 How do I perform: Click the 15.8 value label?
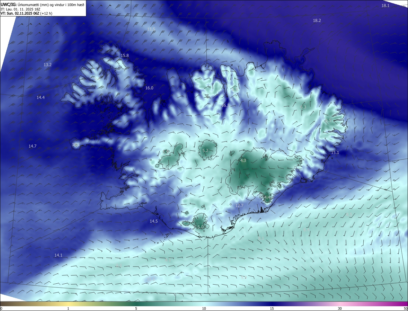pos(125,56)
